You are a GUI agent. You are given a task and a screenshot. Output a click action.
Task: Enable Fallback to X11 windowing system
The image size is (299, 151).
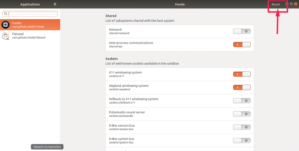241,101
